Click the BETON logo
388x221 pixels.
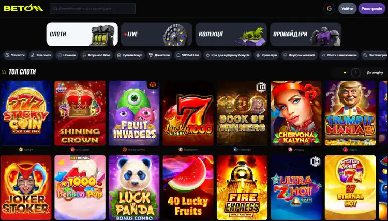(23, 8)
